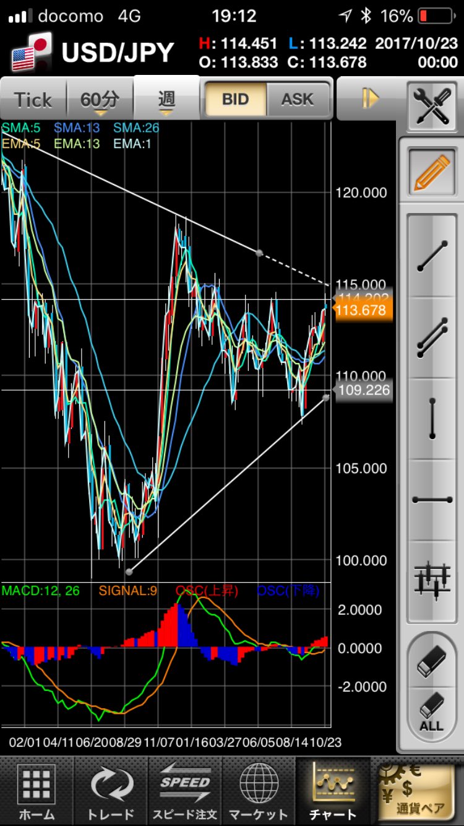
Task: Switch chart to ASK price
Action: click(x=298, y=99)
